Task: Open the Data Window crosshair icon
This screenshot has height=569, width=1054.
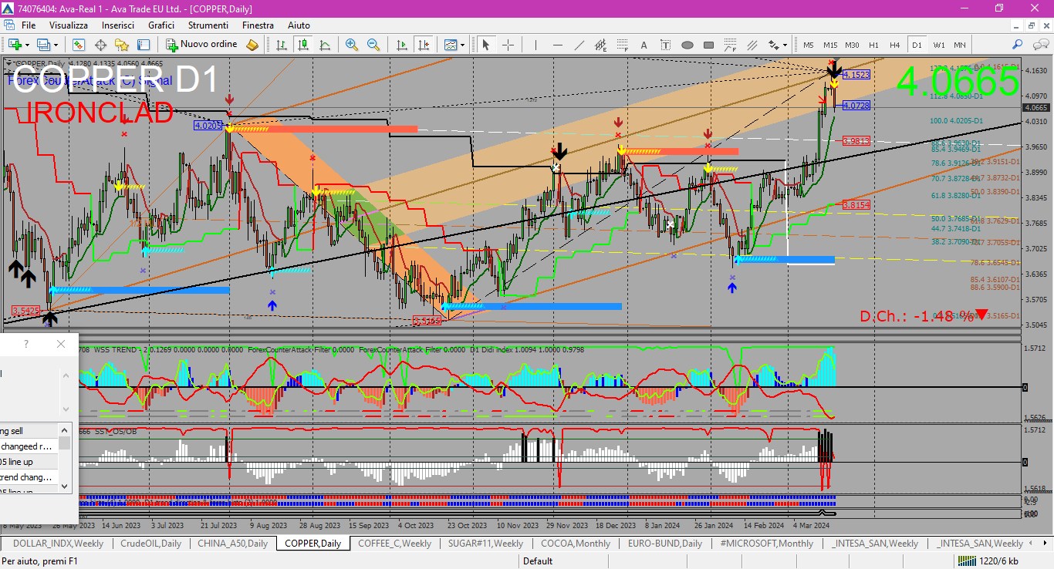Action: (100, 45)
